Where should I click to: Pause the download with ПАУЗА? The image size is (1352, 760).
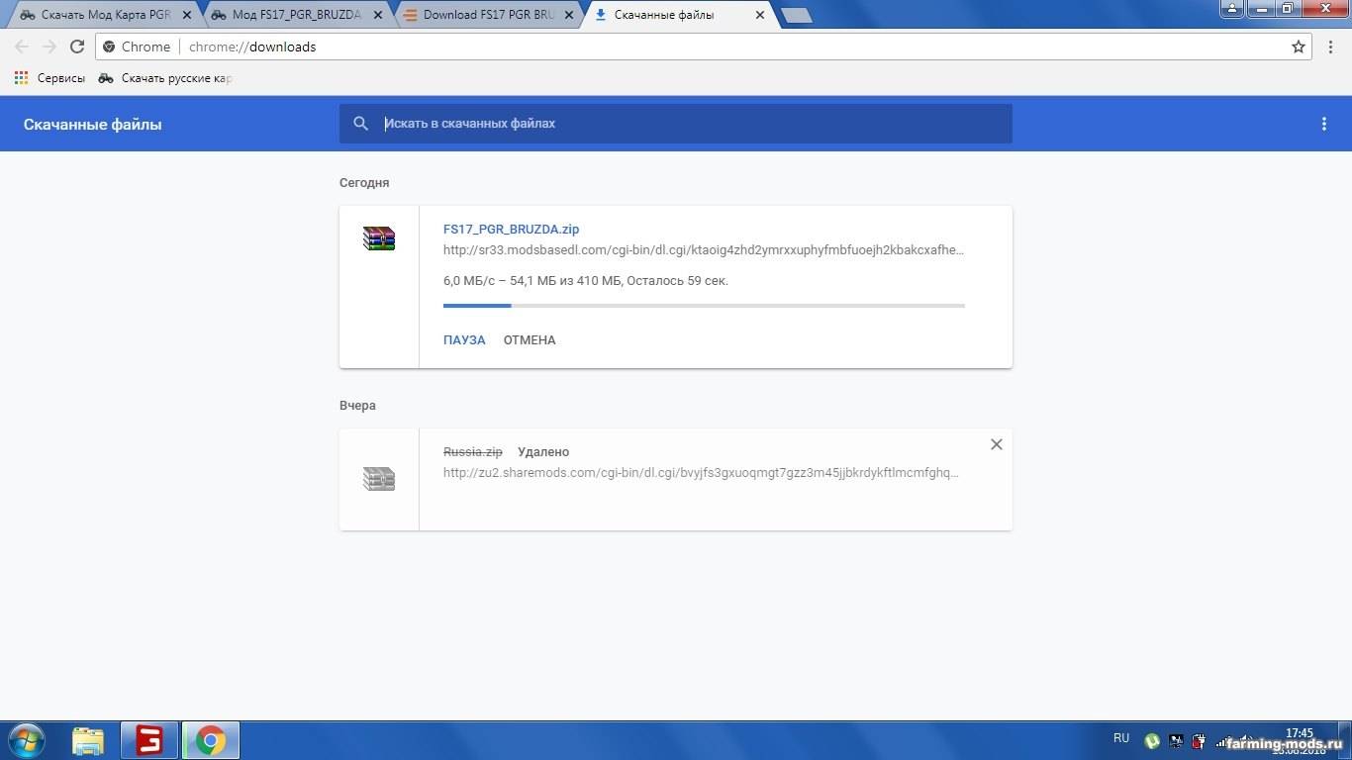464,339
